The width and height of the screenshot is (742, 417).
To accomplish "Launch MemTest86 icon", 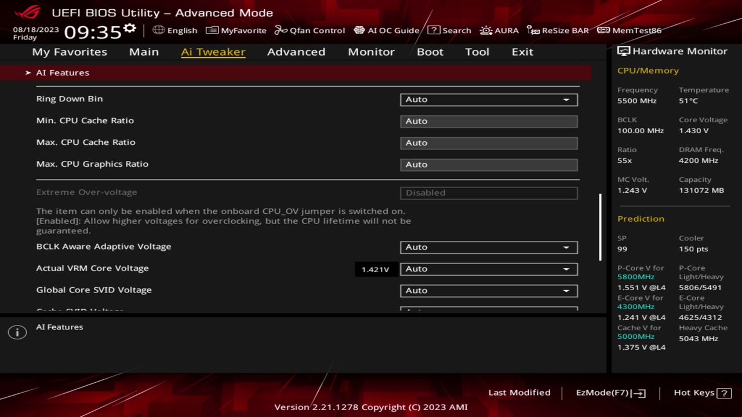I will pos(603,30).
